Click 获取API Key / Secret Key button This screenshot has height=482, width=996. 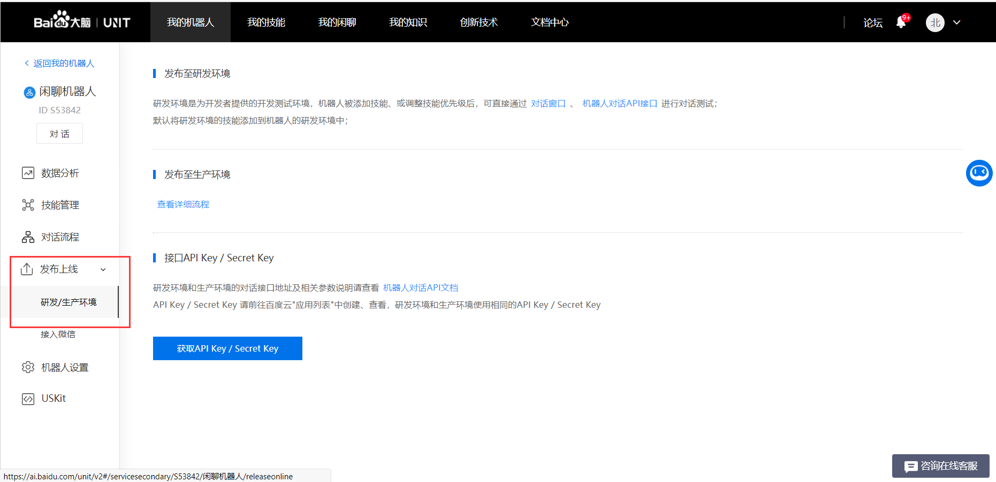coord(227,348)
